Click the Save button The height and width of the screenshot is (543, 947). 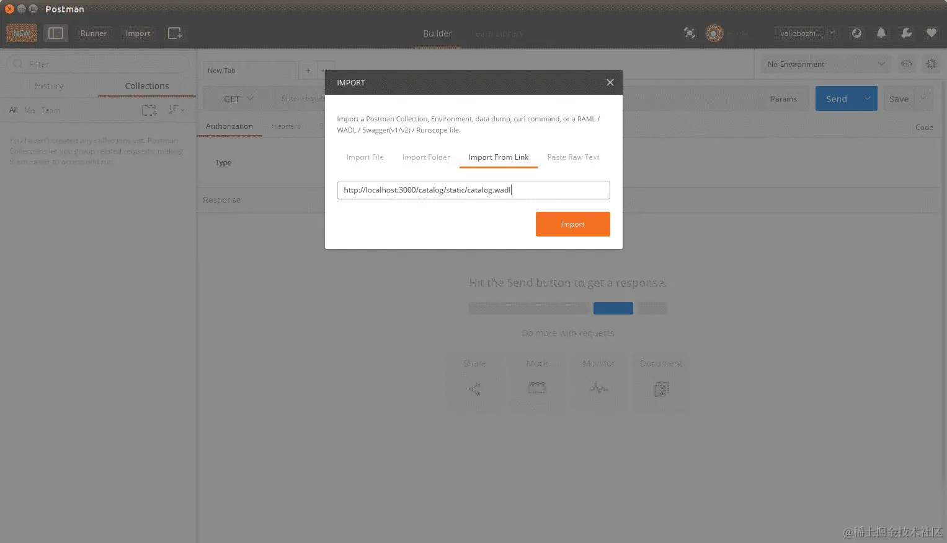pyautogui.click(x=899, y=99)
